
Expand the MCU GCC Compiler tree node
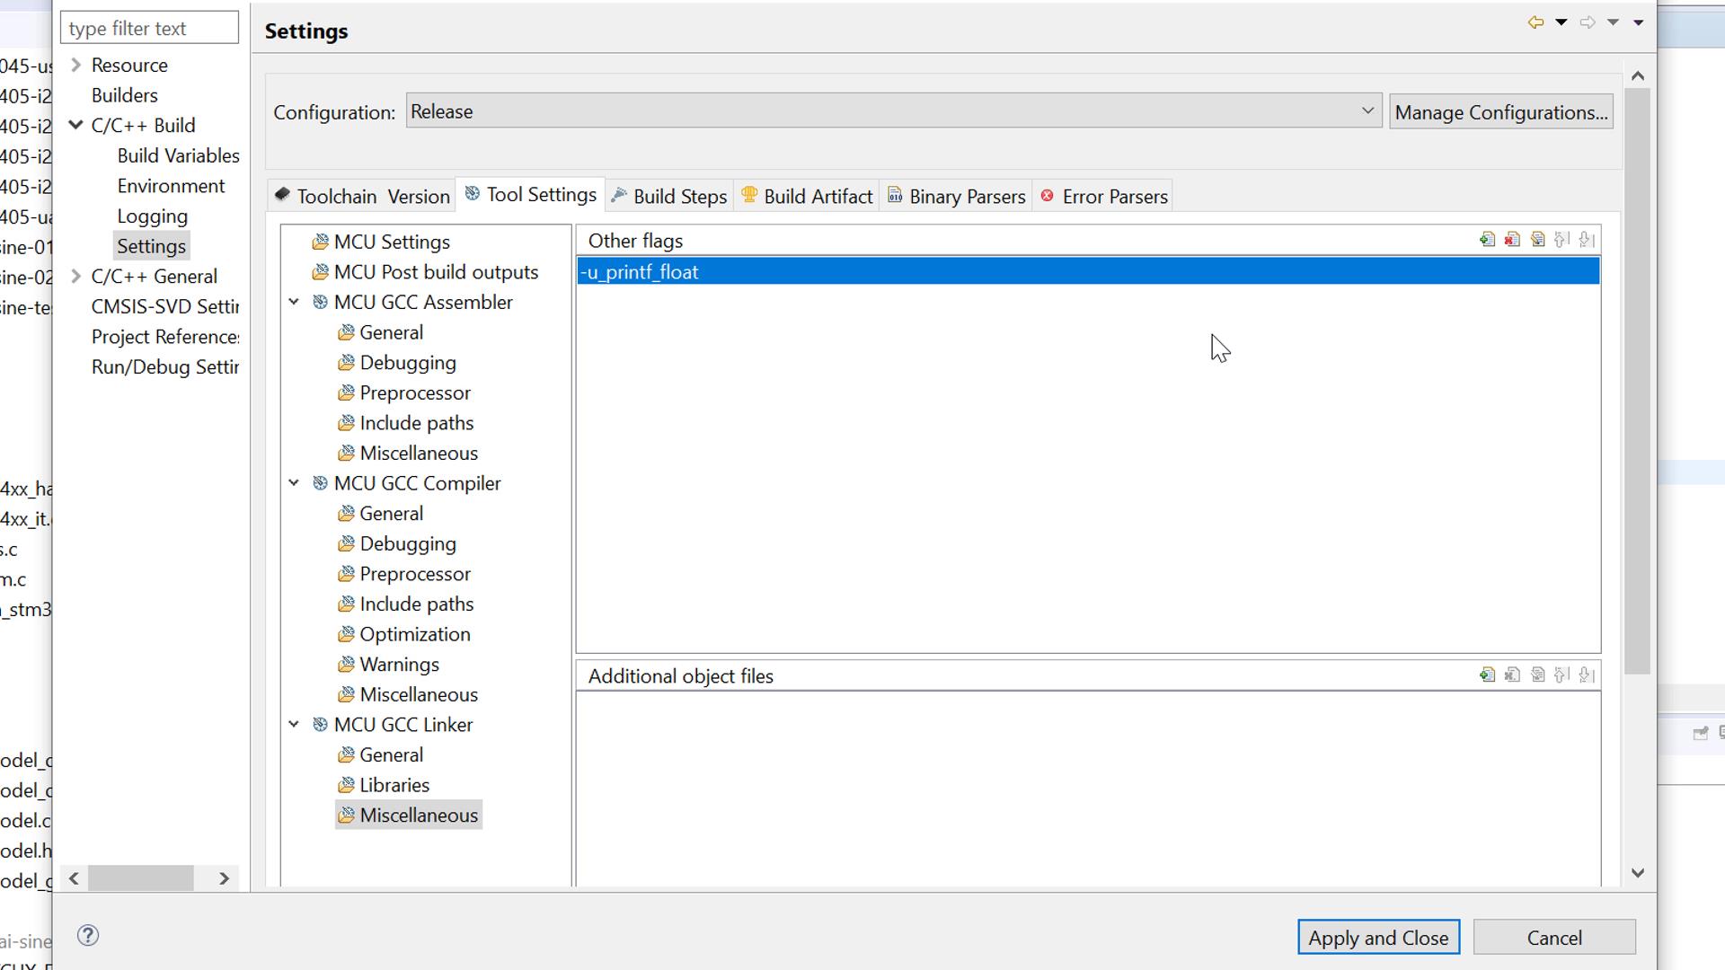coord(295,483)
